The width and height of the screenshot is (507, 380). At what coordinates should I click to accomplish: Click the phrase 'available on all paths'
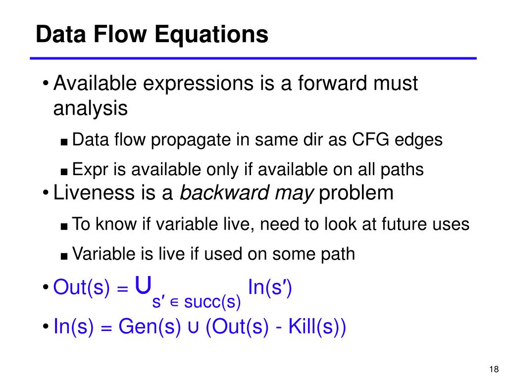point(341,170)
